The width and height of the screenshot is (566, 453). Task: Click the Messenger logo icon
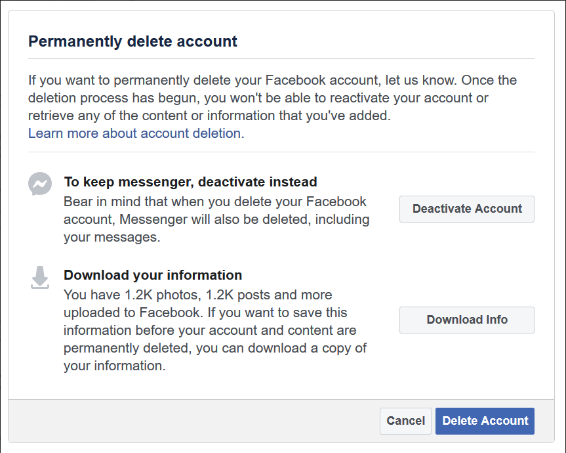40,184
